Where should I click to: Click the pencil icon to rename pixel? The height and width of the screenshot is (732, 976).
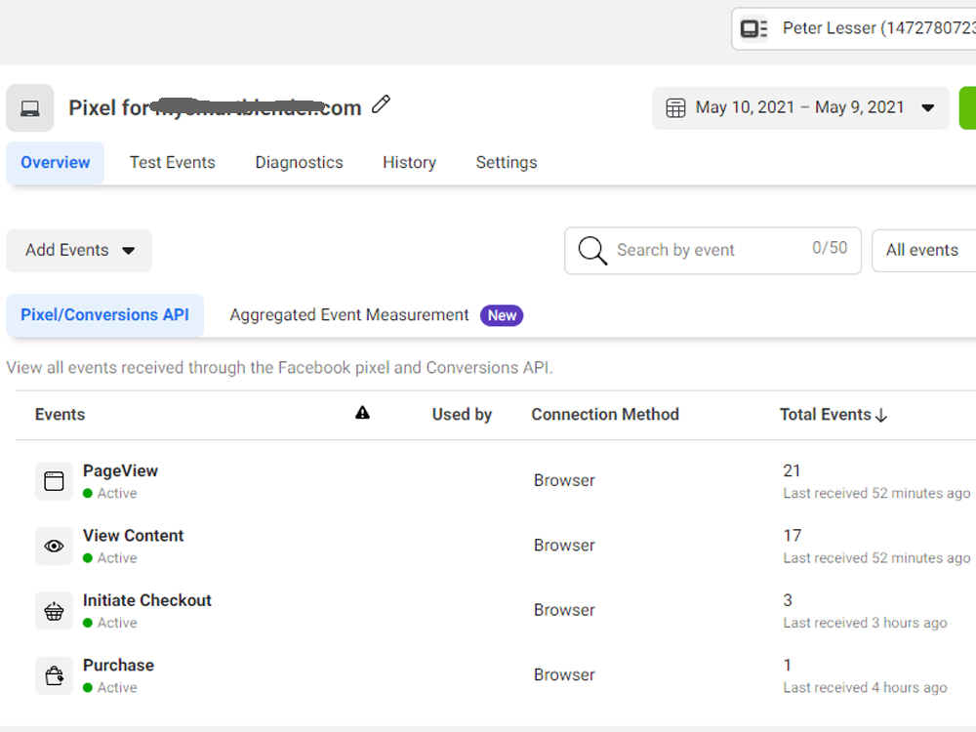pos(381,104)
